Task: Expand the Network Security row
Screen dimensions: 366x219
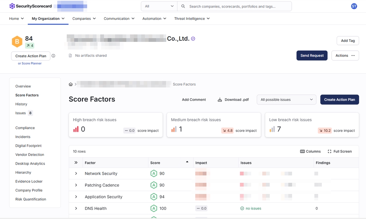Action: click(76, 174)
